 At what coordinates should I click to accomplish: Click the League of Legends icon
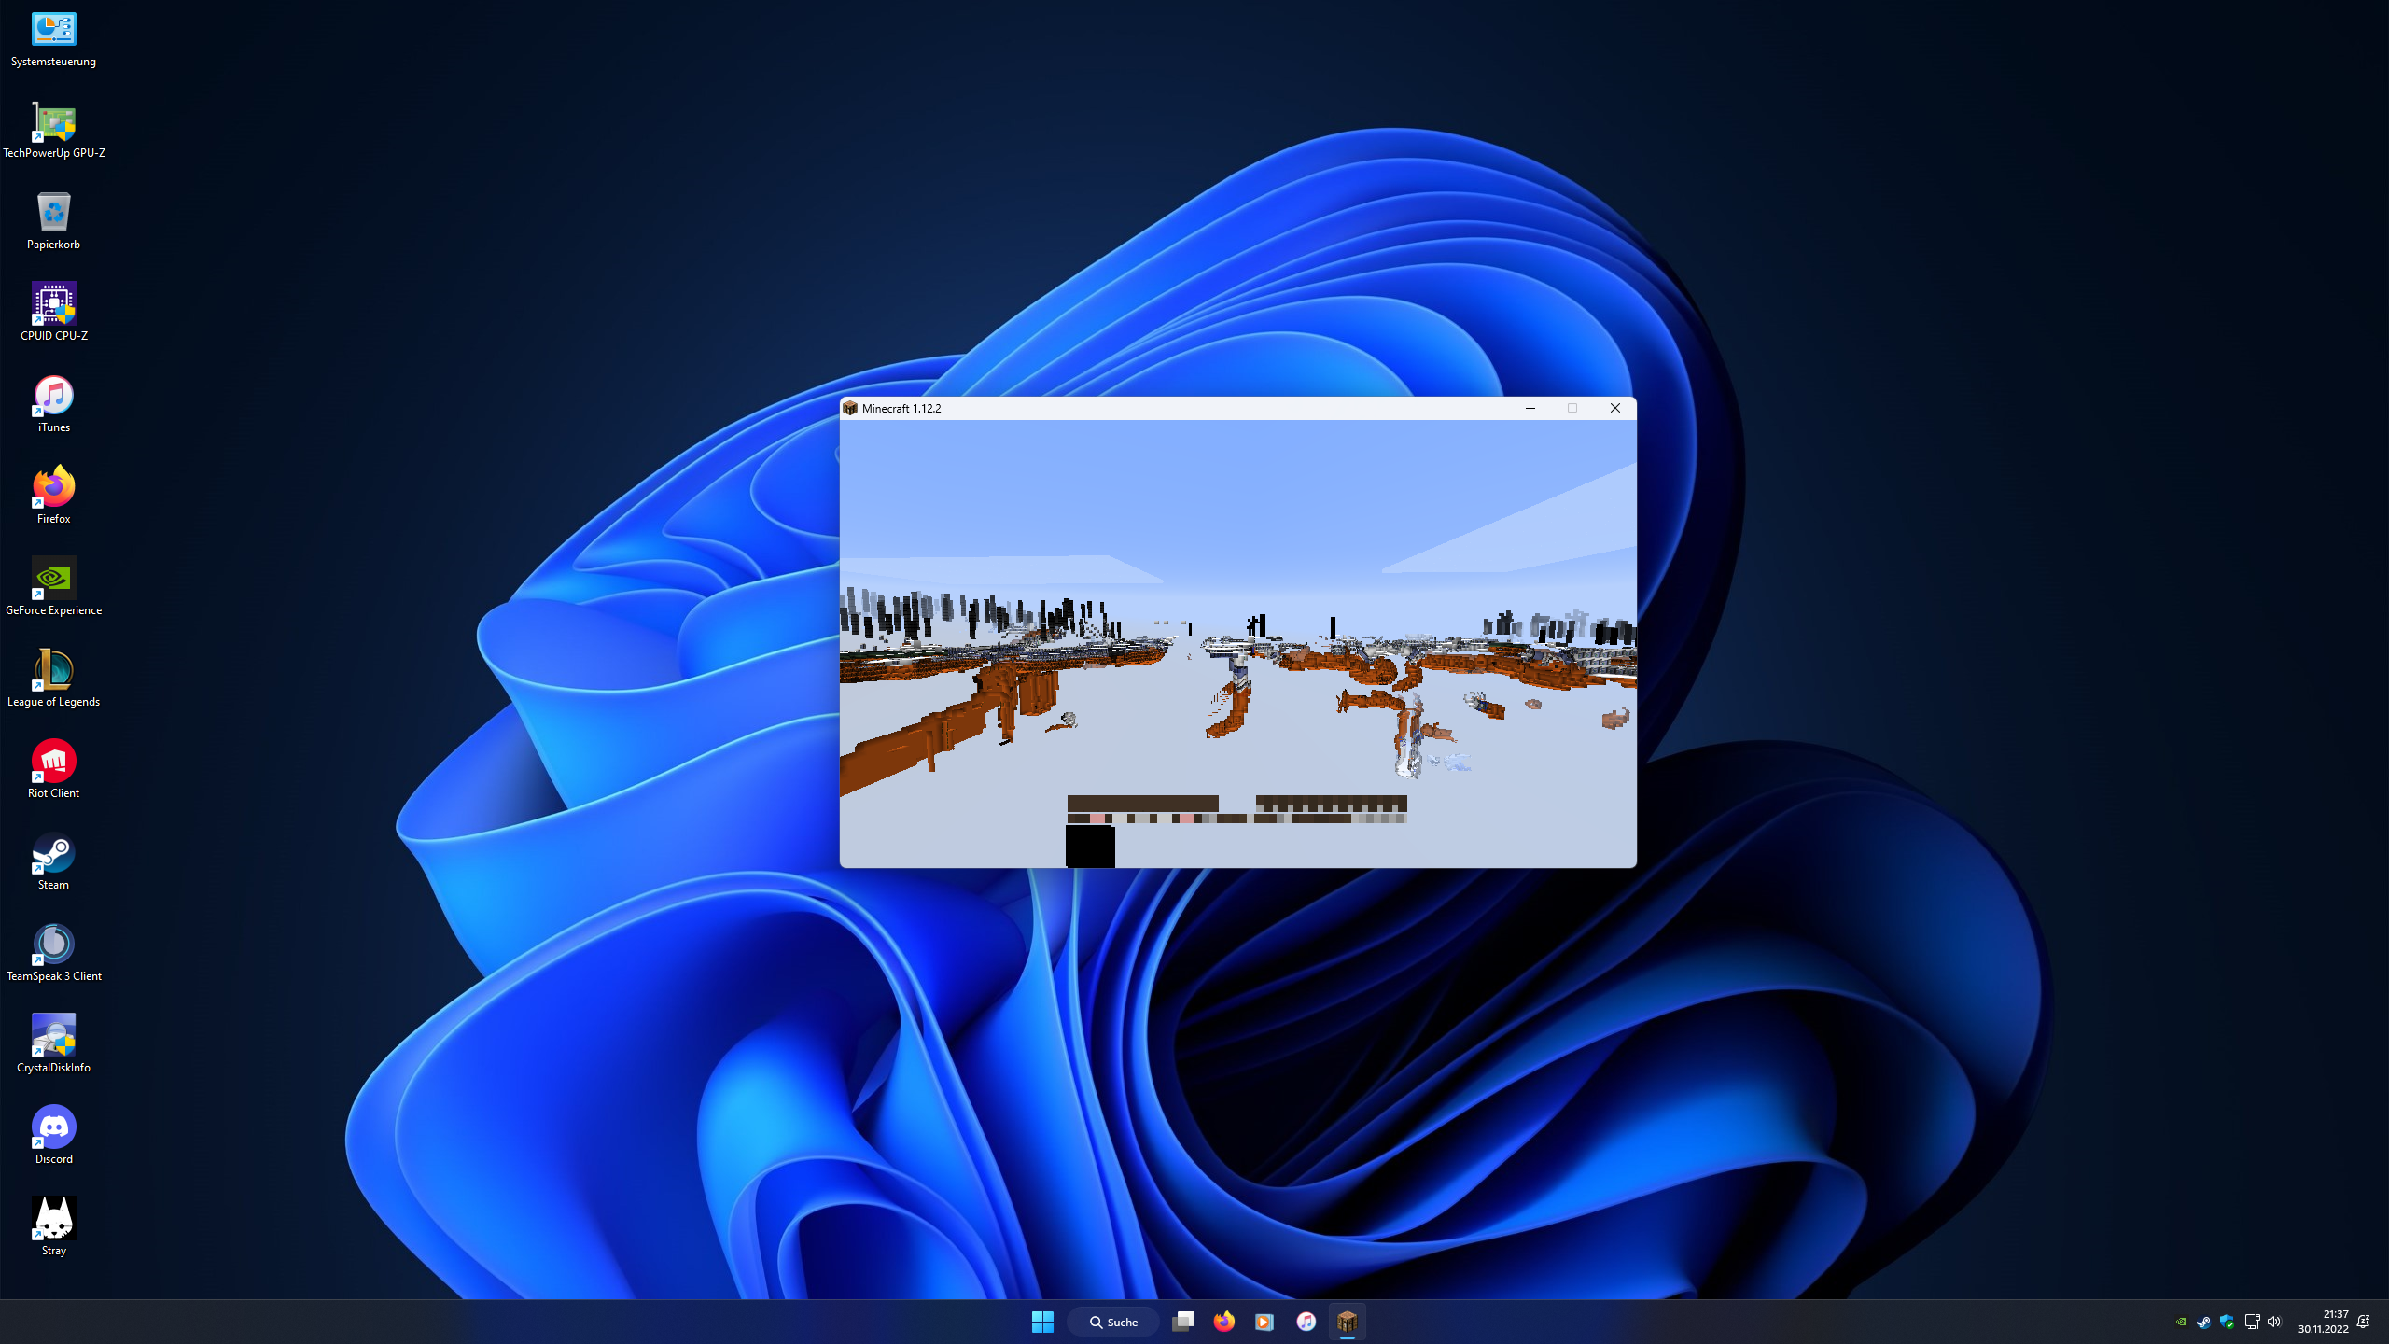[53, 670]
